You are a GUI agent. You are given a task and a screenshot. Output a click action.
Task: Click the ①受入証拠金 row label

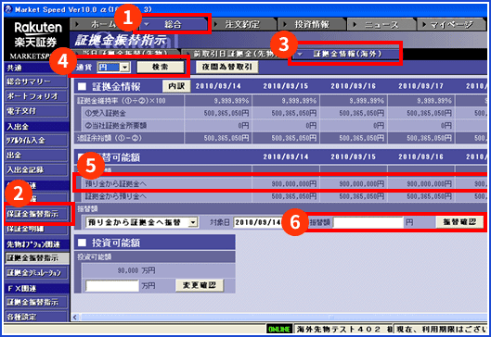tap(106, 113)
